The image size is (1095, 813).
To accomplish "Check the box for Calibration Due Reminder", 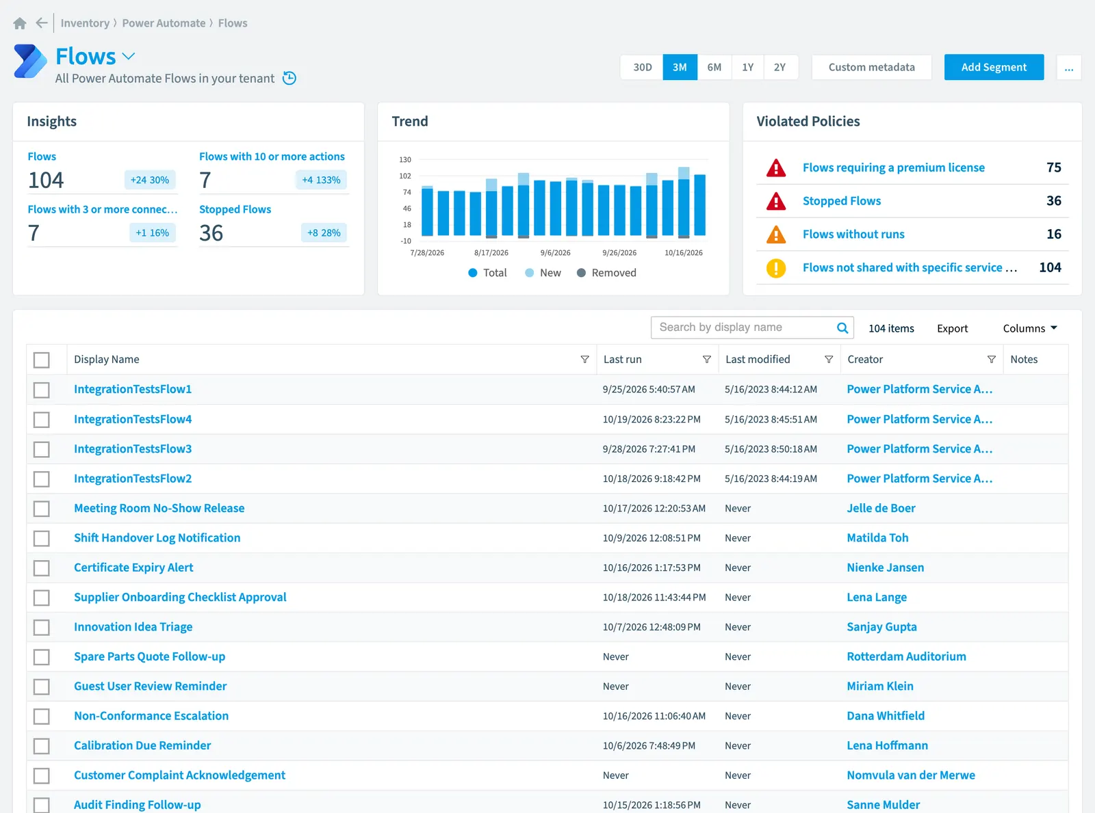I will [x=42, y=746].
